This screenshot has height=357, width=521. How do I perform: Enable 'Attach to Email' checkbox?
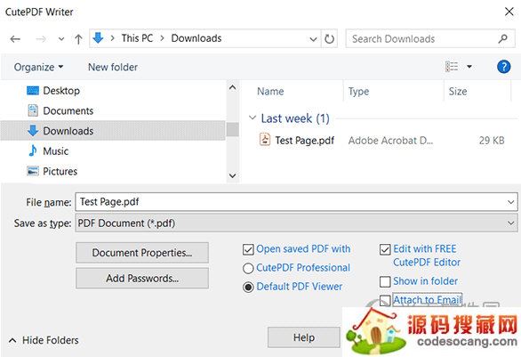tap(385, 300)
